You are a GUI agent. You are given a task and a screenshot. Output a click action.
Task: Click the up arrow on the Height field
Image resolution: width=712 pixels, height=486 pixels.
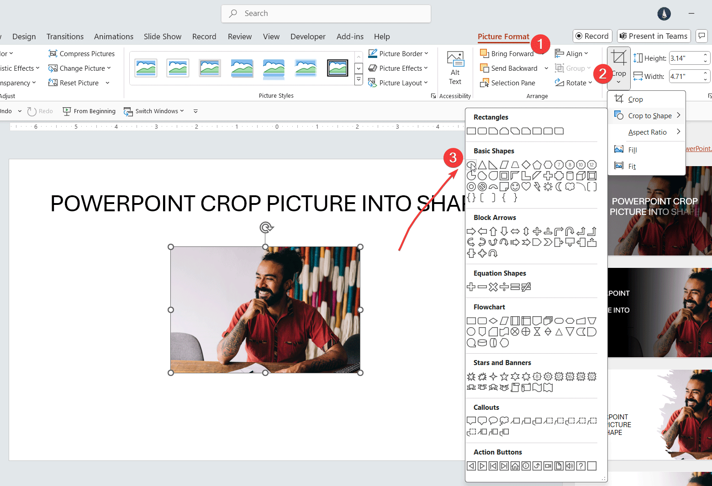coord(705,55)
